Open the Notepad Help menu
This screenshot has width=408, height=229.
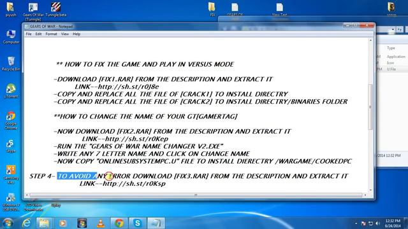coord(76,34)
